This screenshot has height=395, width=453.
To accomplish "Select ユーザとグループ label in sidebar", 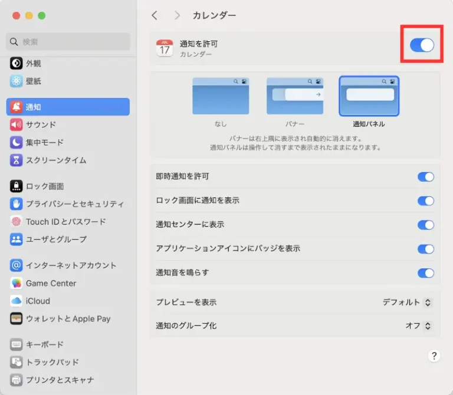I will coord(57,239).
